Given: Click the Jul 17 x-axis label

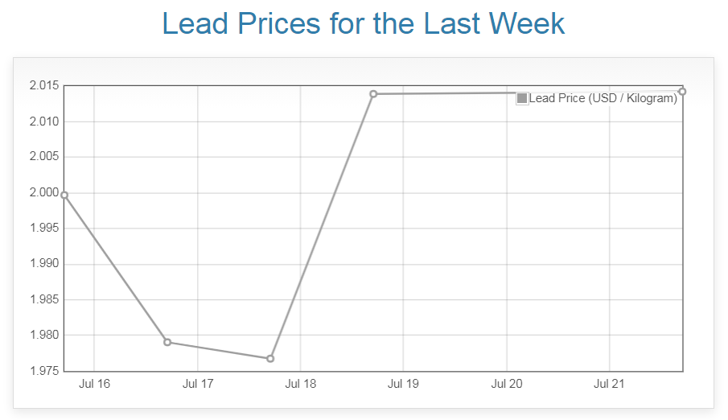Looking at the screenshot, I should [197, 385].
